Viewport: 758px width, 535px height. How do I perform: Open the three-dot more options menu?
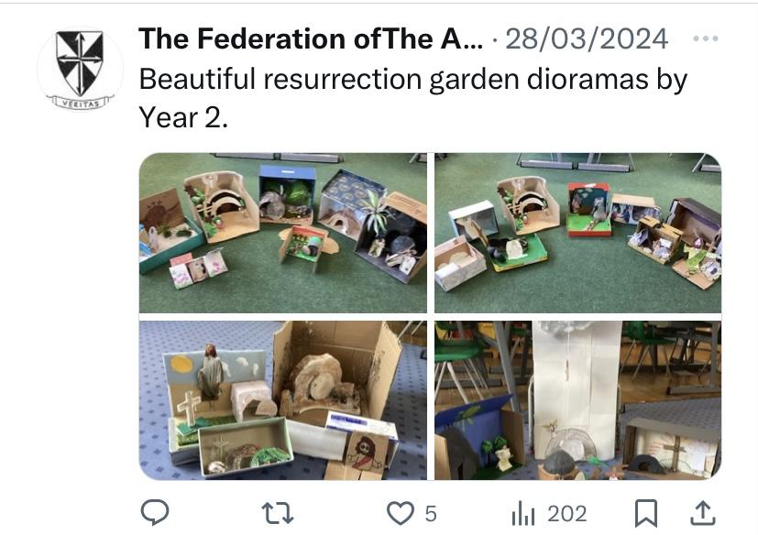click(x=706, y=38)
